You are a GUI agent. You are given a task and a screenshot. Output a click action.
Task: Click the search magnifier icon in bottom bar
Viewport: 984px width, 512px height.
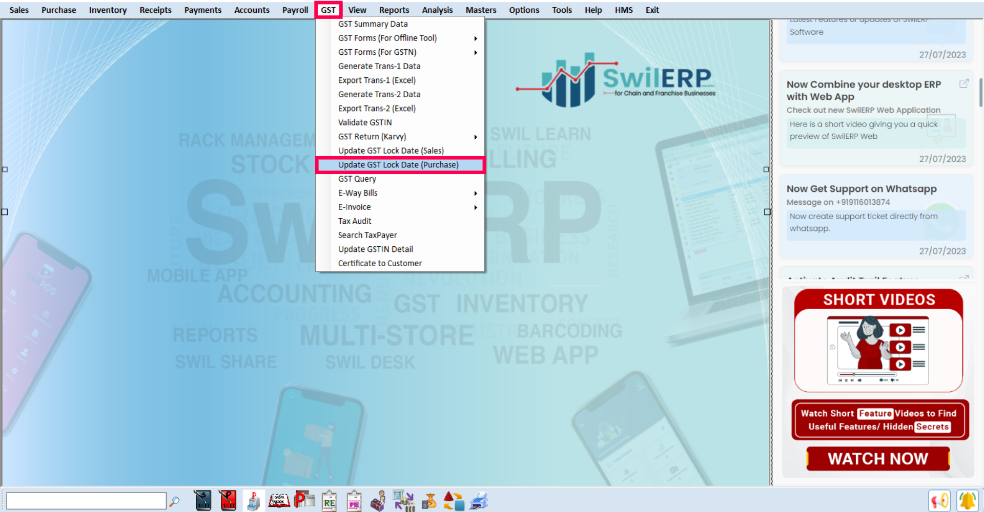click(174, 501)
